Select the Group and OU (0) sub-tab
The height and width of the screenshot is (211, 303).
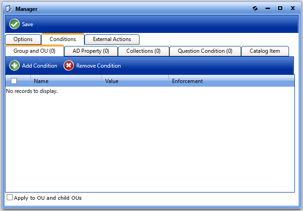[x=34, y=51]
